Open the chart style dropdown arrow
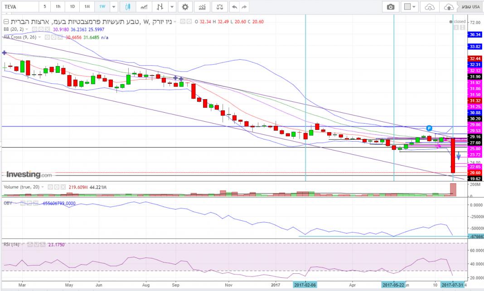 [171, 7]
